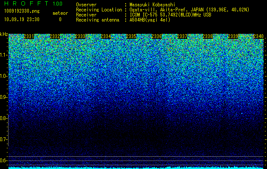Click the ICOM IC-575 receiver value

pos(170,15)
